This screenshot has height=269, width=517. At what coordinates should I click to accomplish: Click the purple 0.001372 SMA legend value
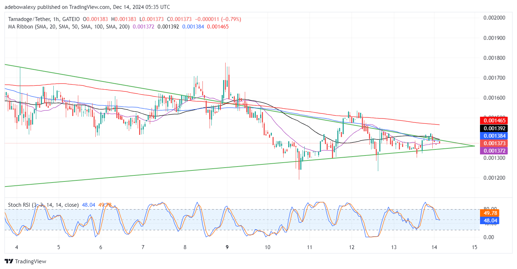[x=143, y=26]
